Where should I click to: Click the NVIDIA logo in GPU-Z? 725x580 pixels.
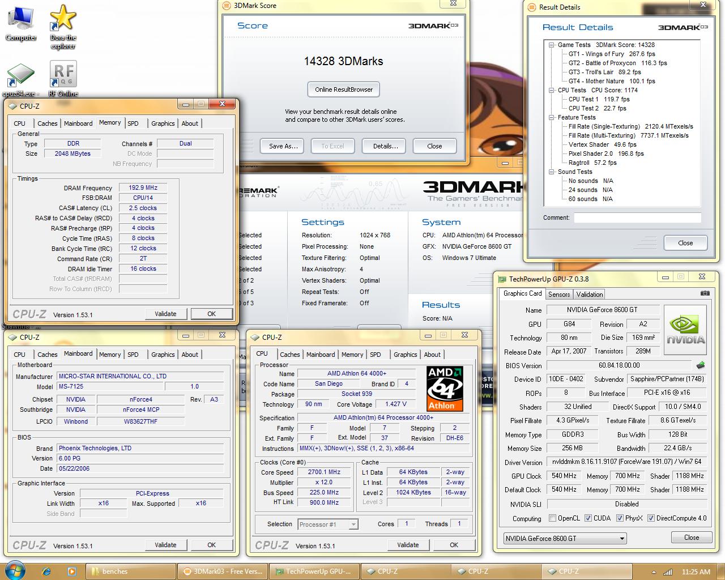[x=686, y=330]
